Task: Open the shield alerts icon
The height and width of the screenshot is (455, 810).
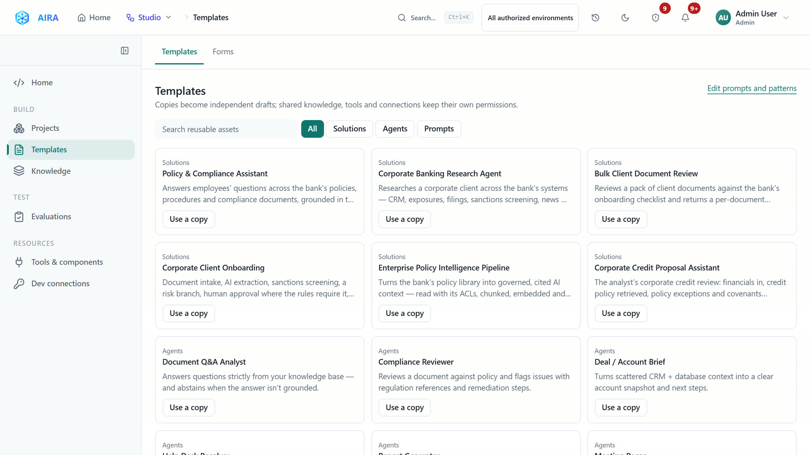Action: [656, 18]
